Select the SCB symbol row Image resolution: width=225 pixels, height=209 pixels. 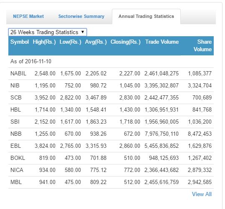(111, 98)
